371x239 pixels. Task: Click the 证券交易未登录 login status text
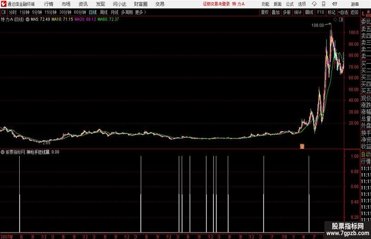[x=216, y=4]
